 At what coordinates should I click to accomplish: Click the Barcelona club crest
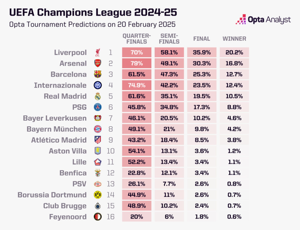[x=98, y=74]
